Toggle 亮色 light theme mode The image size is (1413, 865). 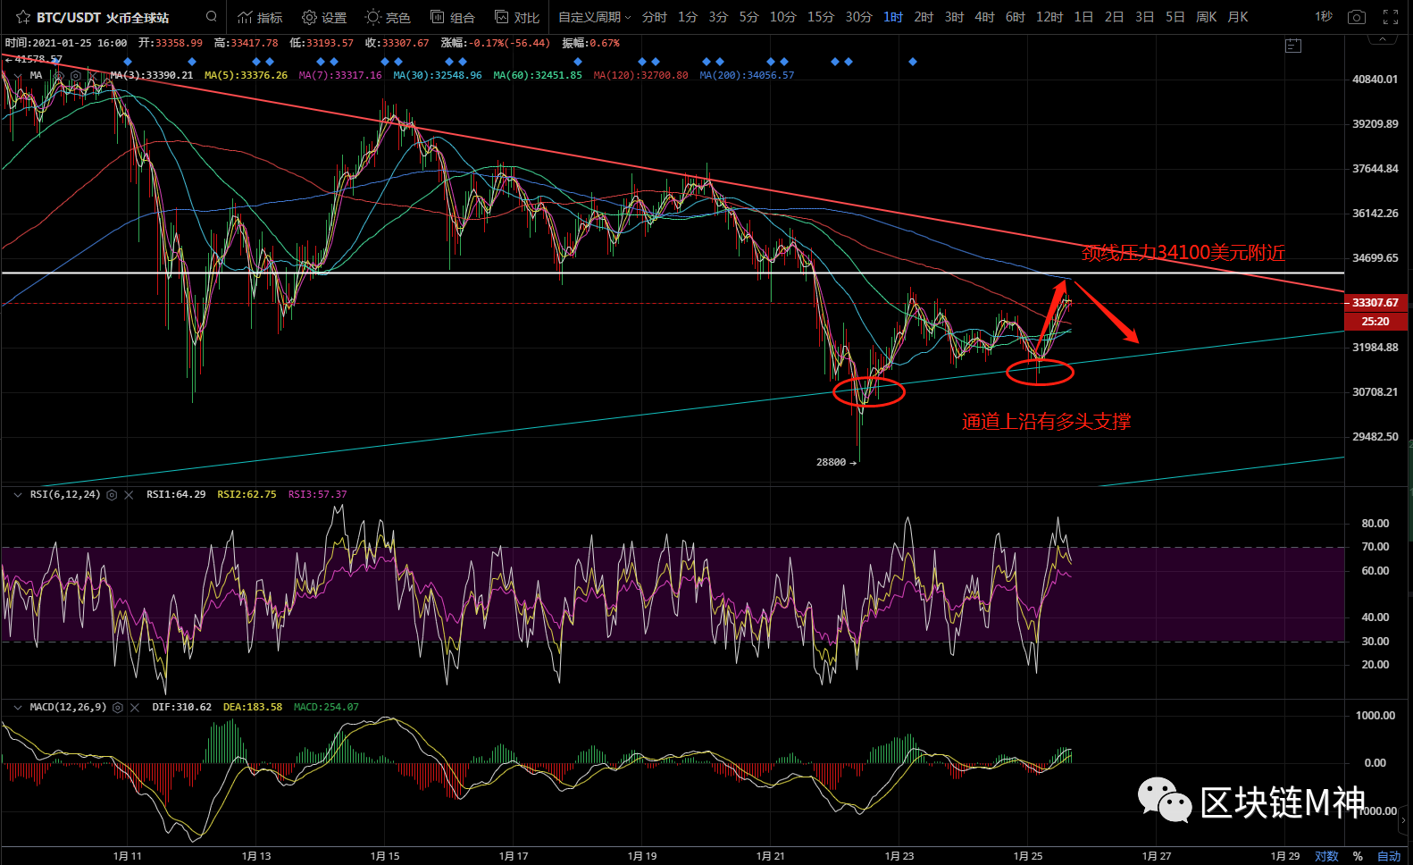click(x=388, y=17)
